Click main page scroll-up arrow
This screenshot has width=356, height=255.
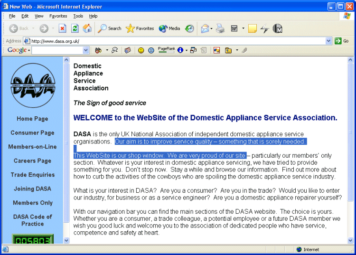coord(350,60)
